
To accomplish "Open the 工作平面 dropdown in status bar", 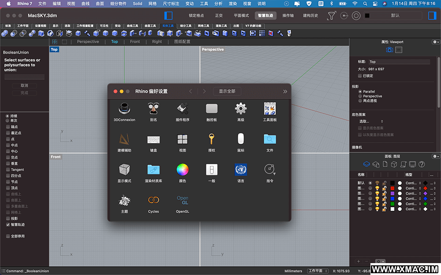I will coord(318,271).
